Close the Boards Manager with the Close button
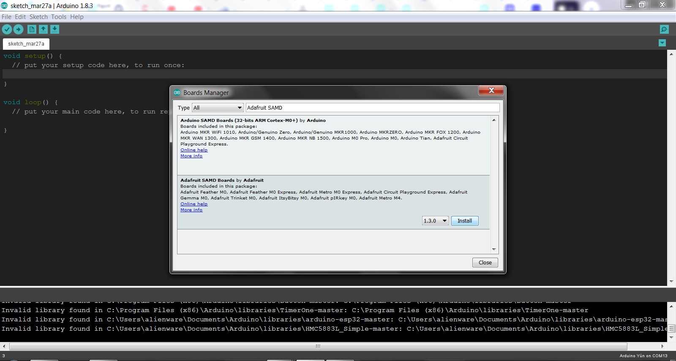Image resolution: width=676 pixels, height=361 pixels. point(485,262)
